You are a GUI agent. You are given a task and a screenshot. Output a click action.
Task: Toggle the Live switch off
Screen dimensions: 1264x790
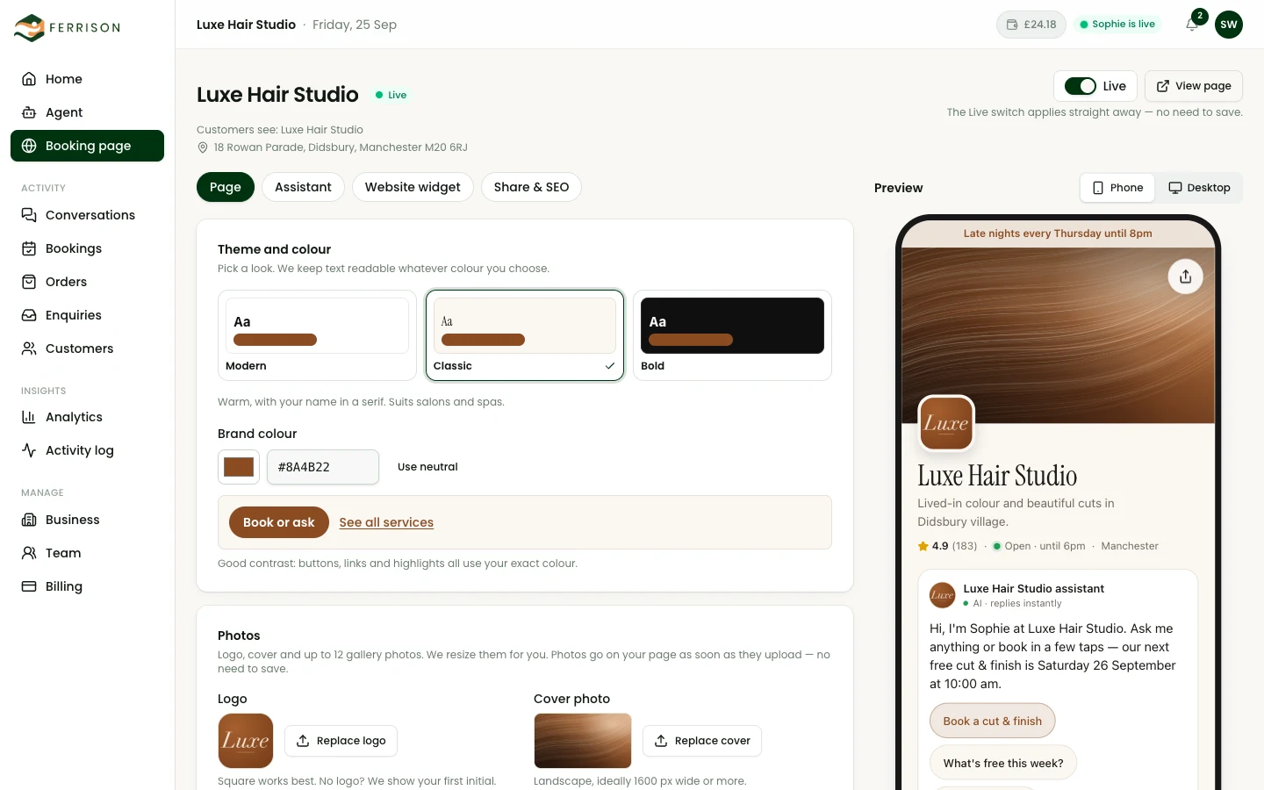(x=1081, y=86)
